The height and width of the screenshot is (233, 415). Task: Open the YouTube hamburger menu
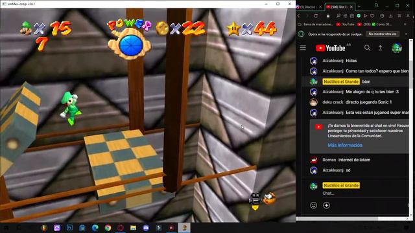coord(303,48)
